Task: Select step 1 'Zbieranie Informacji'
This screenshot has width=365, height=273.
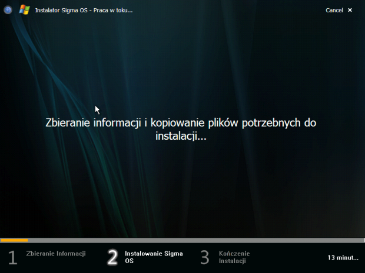Action: [x=47, y=257]
